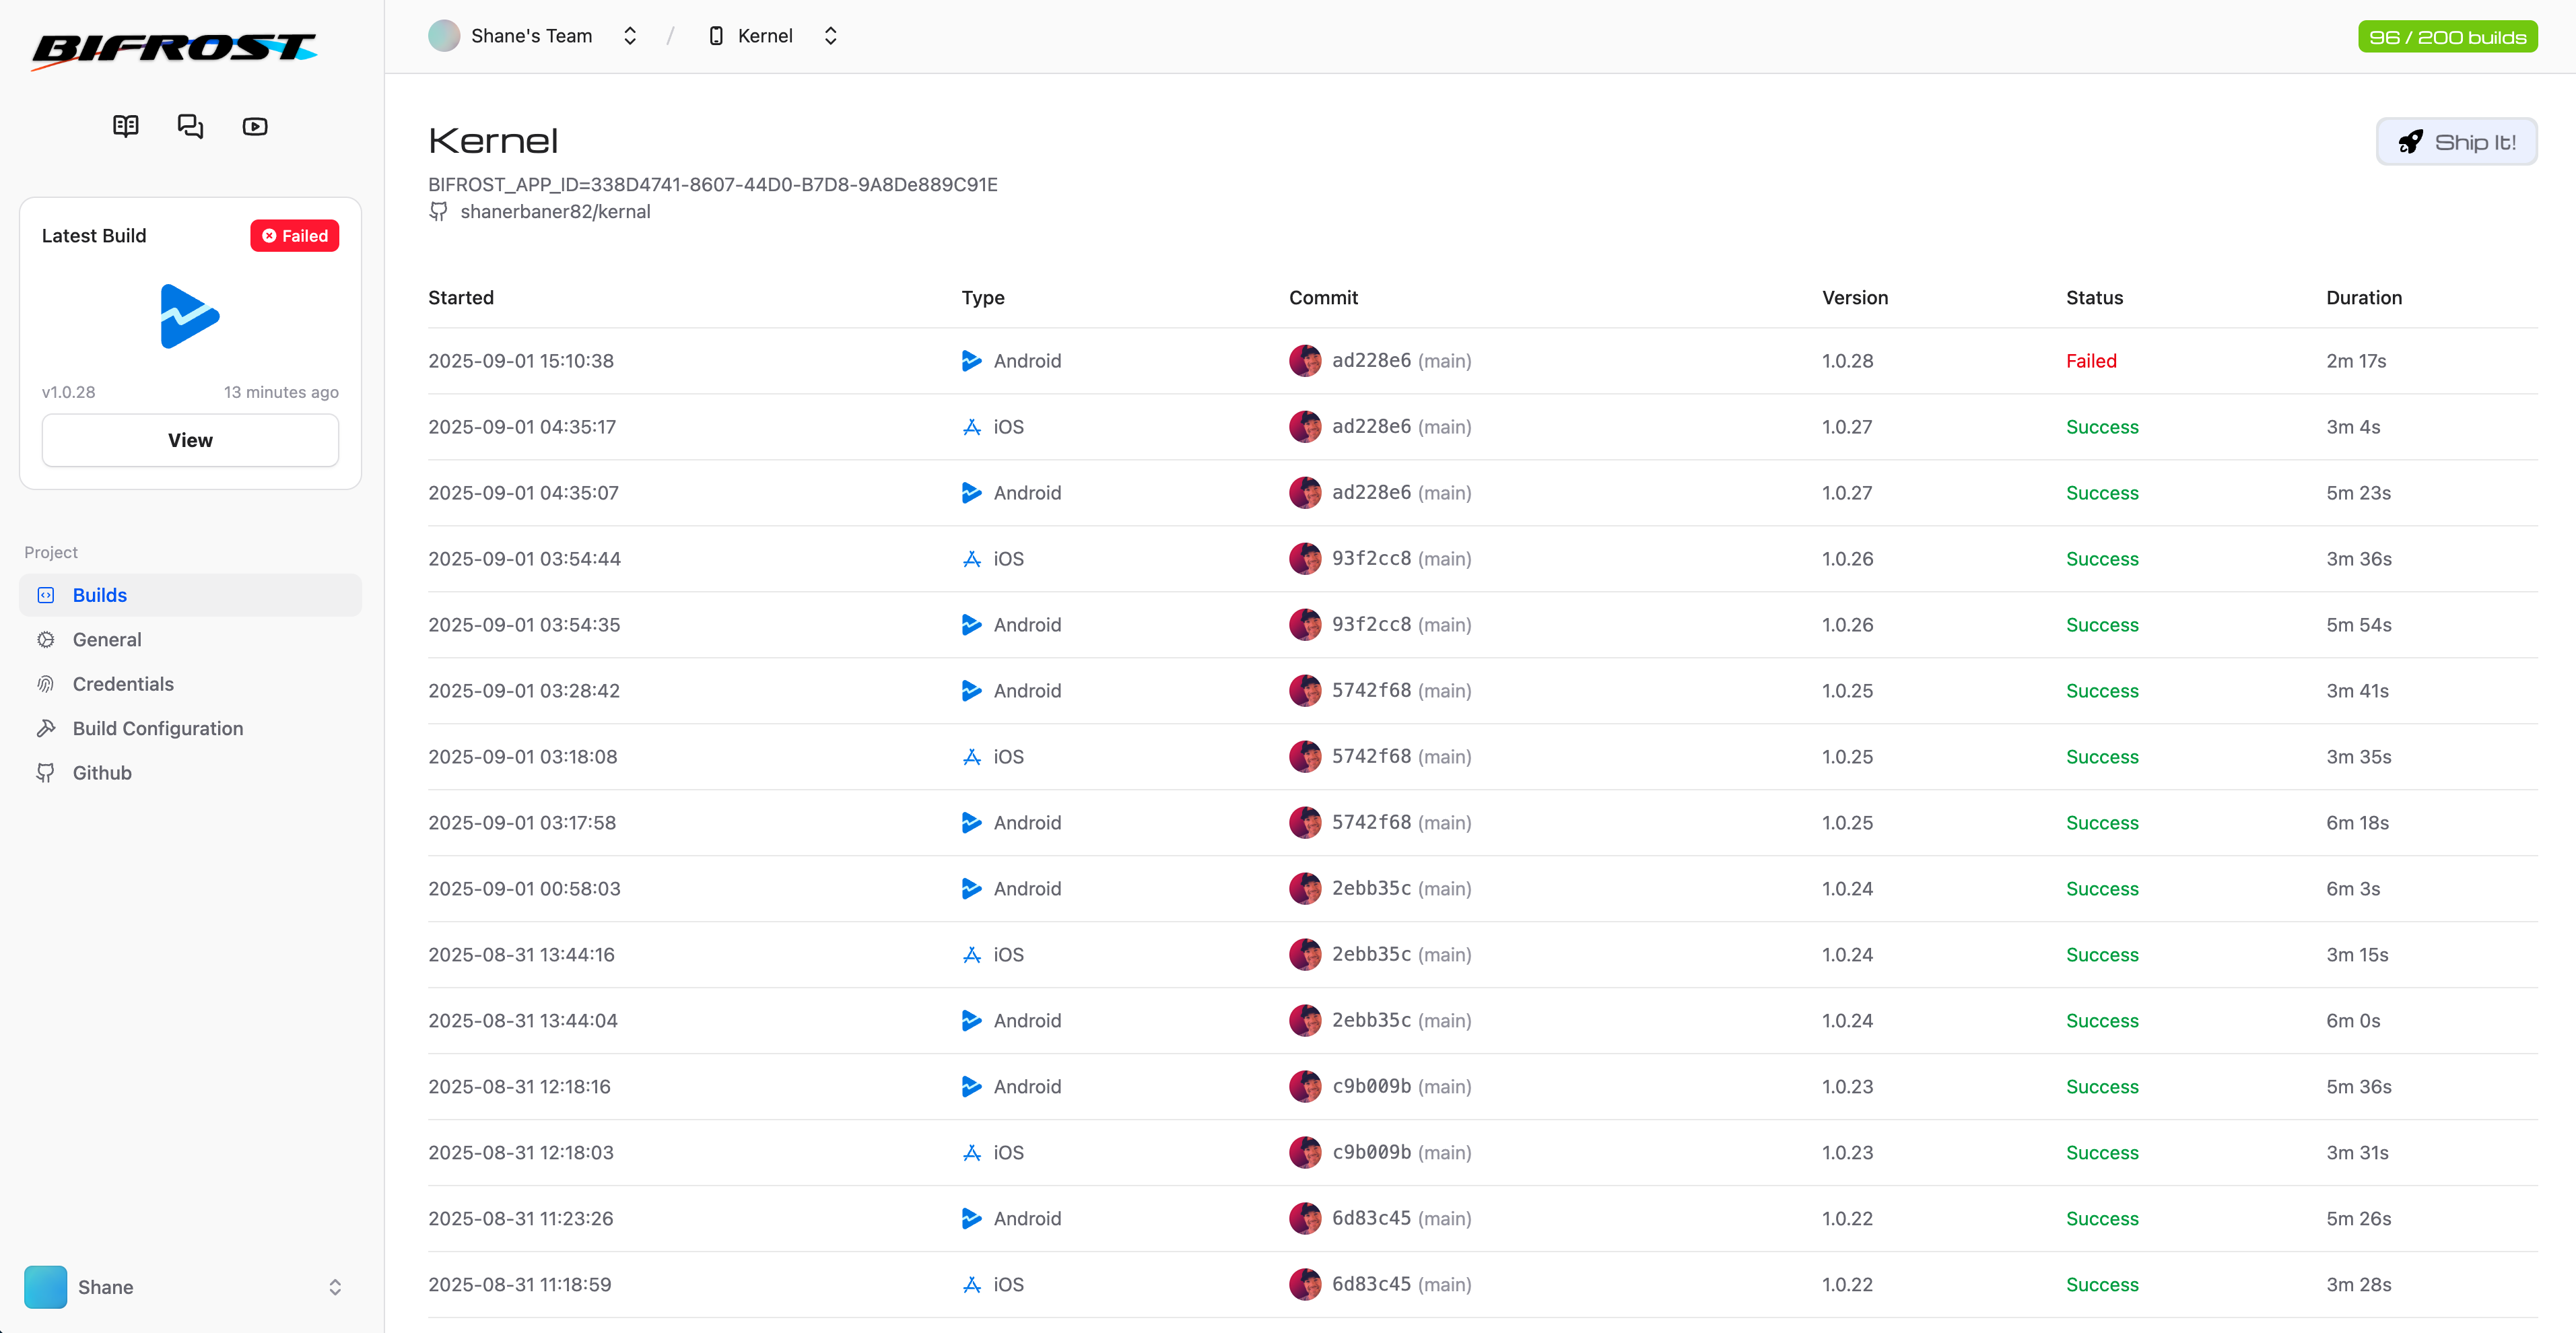Screen dimensions: 2576x1333
Task: Switch to the General project tab
Action: pos(107,639)
